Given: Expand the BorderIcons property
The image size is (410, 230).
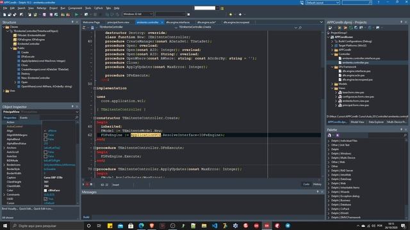Looking at the screenshot, I should (4, 165).
